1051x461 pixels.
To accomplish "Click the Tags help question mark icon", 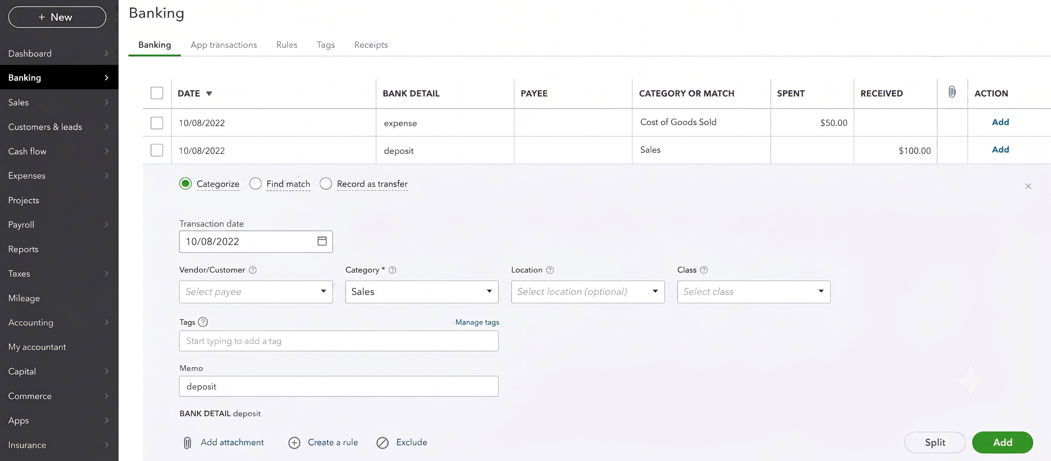I will point(203,322).
